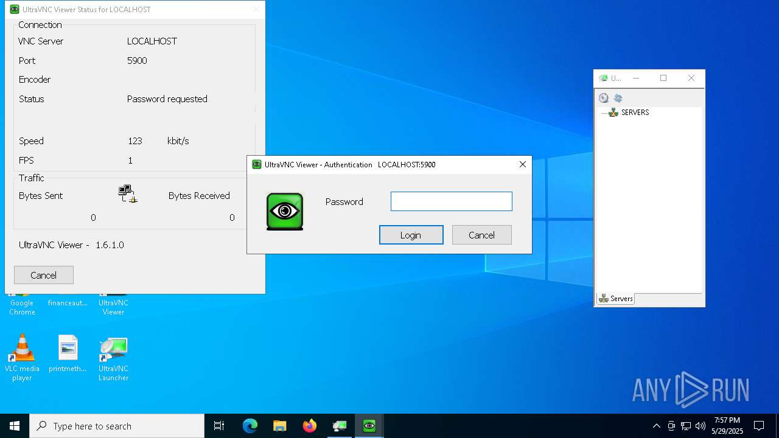Select the printmeth image file icon
This screenshot has width=779, height=438.
pos(68,347)
